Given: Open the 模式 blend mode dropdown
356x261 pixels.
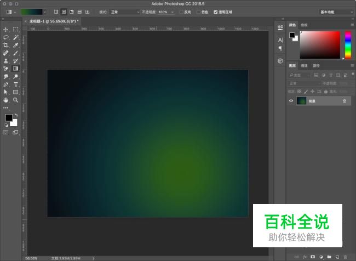Looking at the screenshot, I should [124, 12].
